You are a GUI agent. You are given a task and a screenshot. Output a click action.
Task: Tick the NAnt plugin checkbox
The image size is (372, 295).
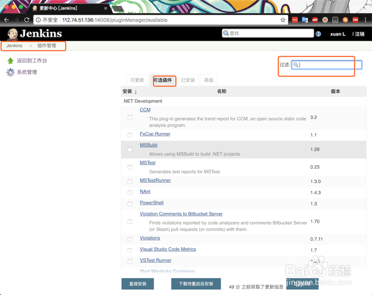point(130,192)
